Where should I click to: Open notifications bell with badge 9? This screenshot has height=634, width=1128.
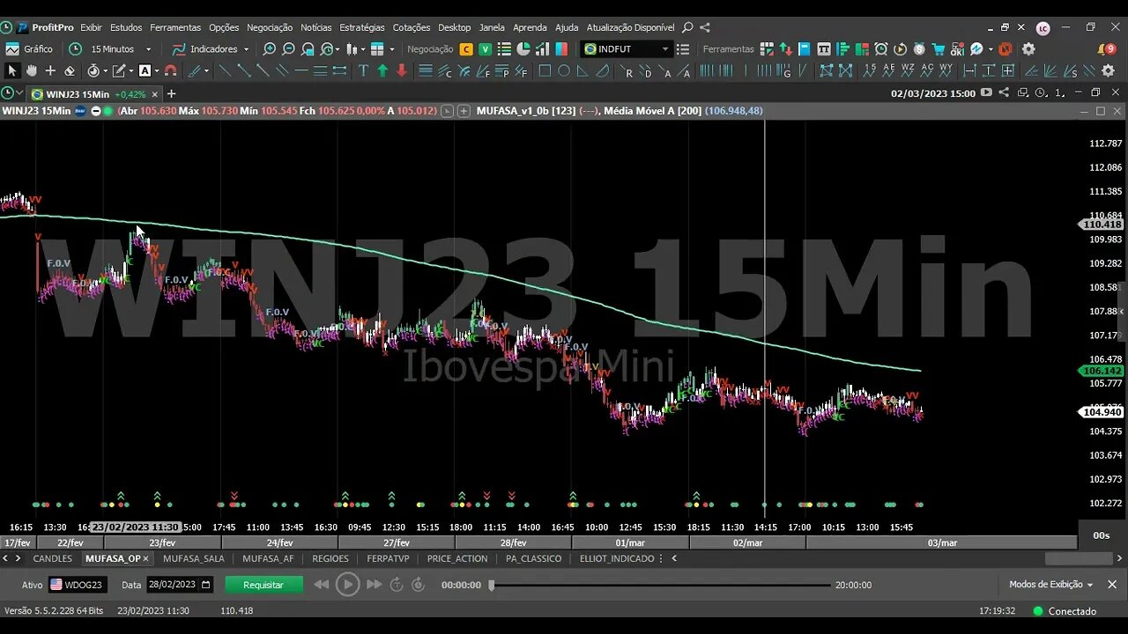pyautogui.click(x=1107, y=49)
